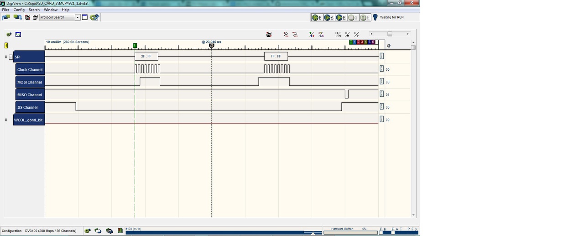Click the yellow 1 window marker
Viewport: 584px width, 236px height.
pos(6,46)
